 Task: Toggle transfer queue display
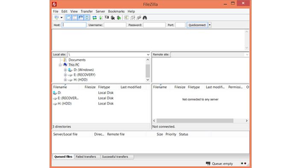point(87,17)
